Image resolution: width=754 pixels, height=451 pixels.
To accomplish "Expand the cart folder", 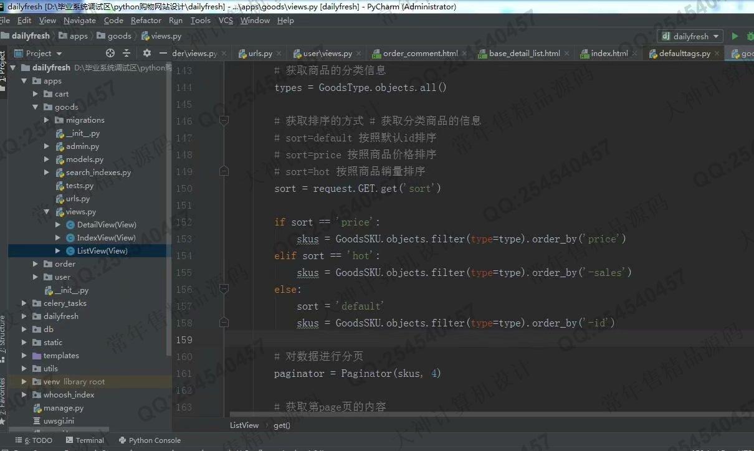I will tap(36, 94).
